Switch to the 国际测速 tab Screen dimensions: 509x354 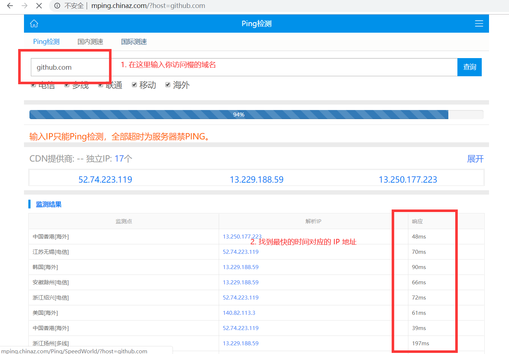coord(134,42)
